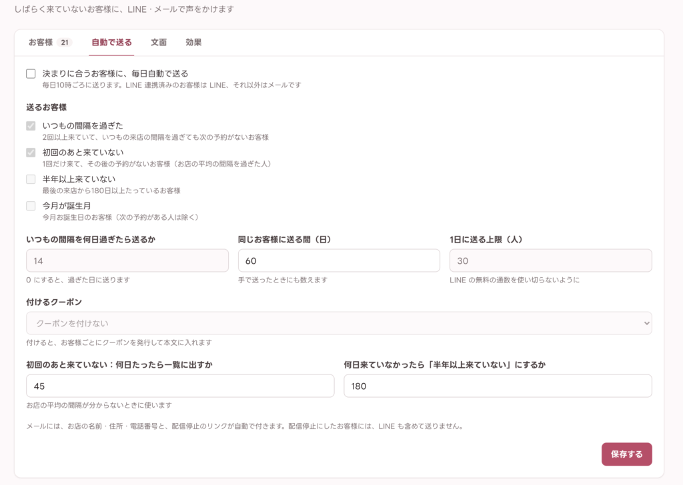683x485 pixels.
Task: Toggle 初回のあと来ていない checkbox
Action: (x=31, y=153)
